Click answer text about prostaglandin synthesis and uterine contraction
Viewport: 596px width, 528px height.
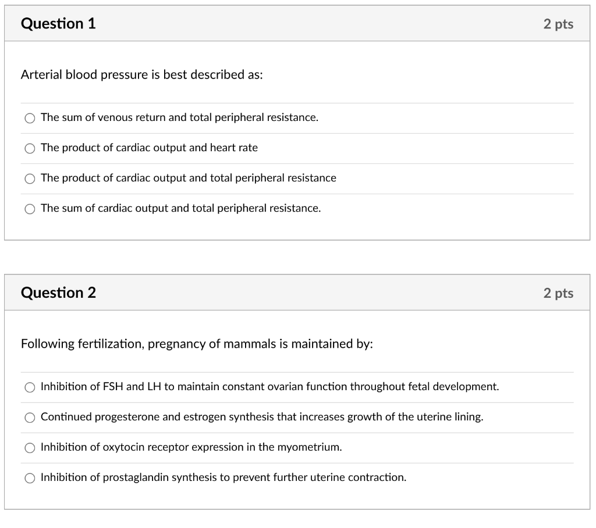[x=223, y=477]
